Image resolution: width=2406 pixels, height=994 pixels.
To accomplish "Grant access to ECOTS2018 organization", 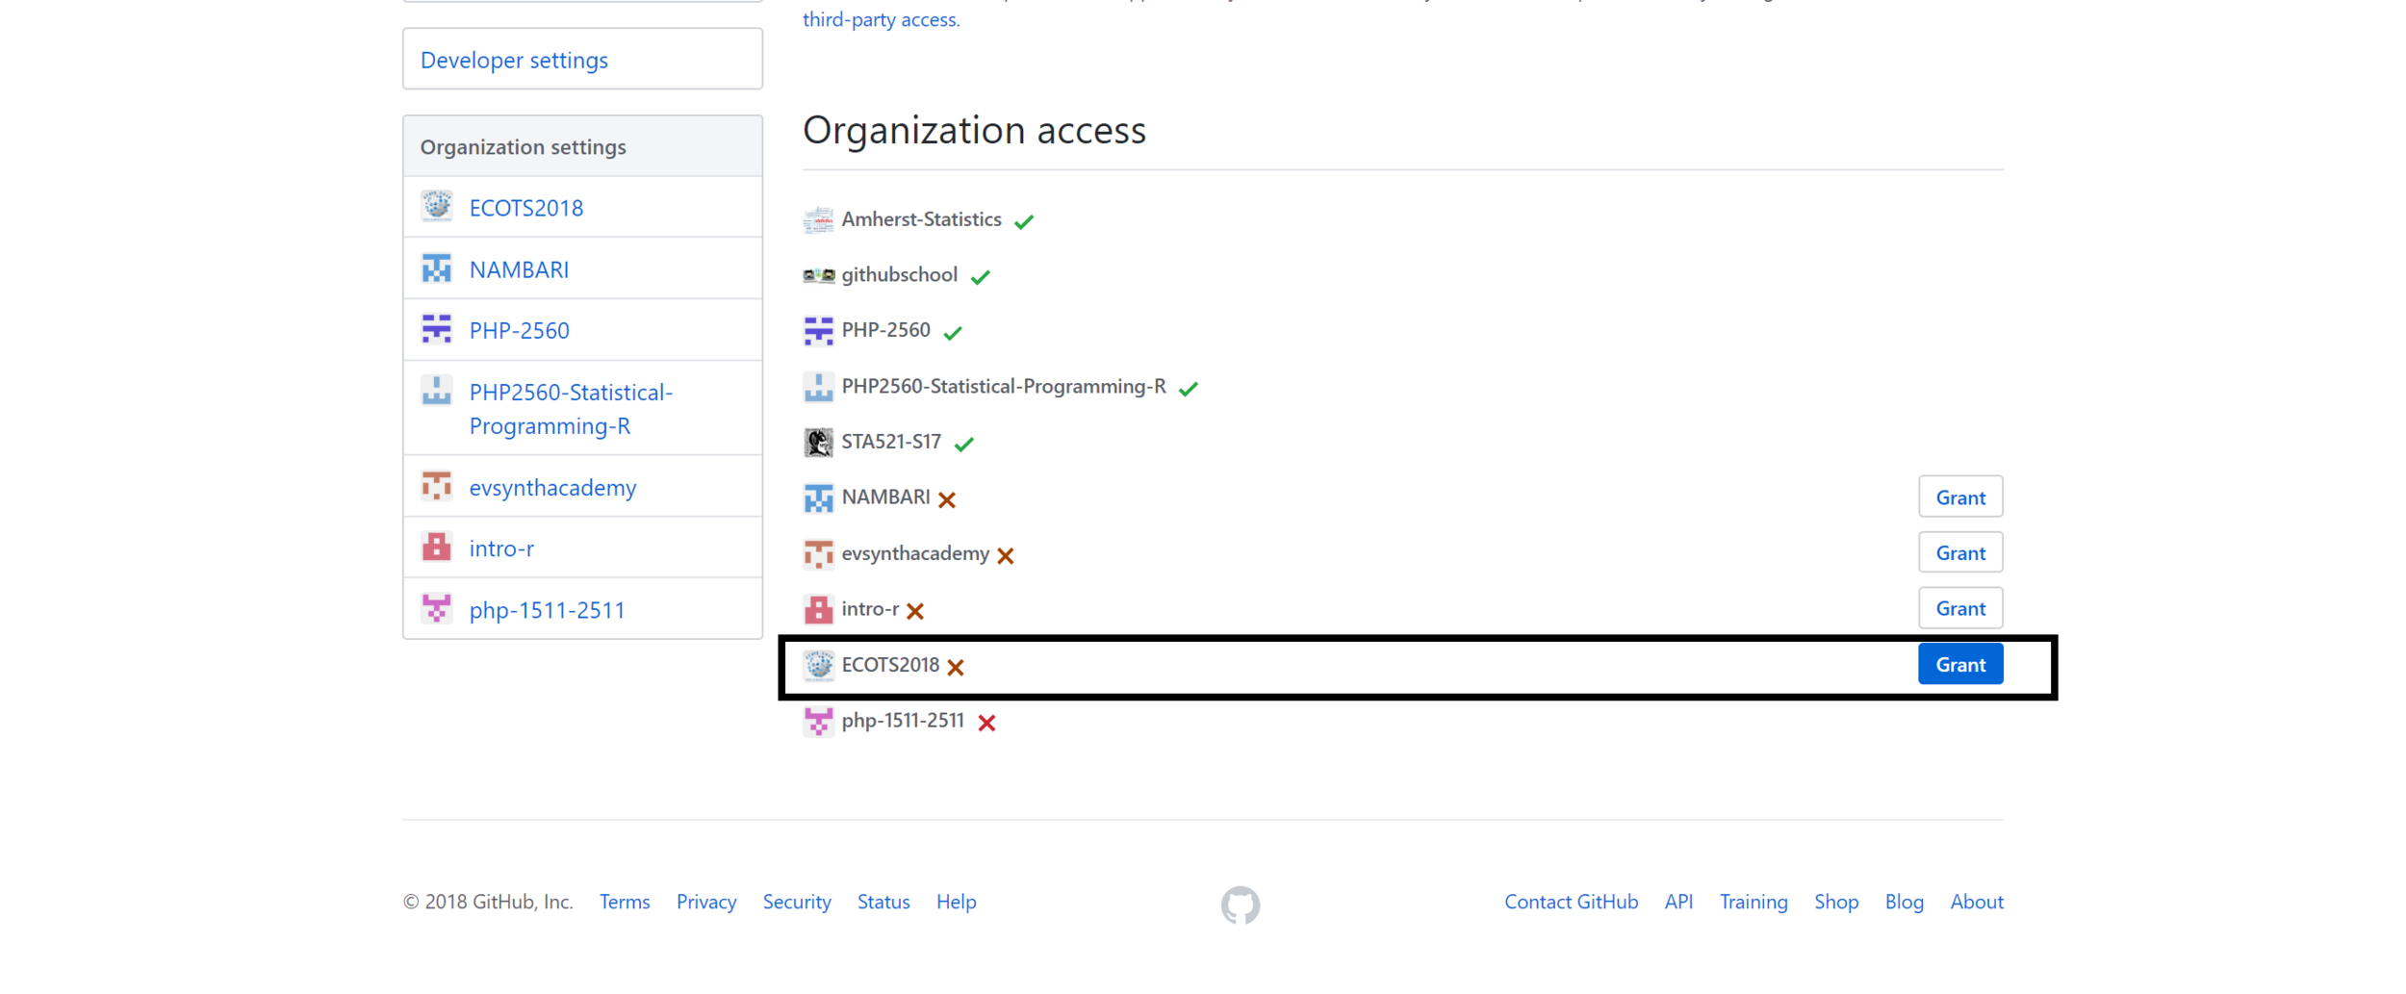I will coord(1959,664).
